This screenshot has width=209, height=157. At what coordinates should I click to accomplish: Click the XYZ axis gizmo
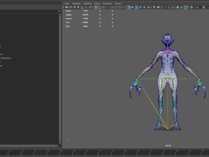click(x=69, y=141)
